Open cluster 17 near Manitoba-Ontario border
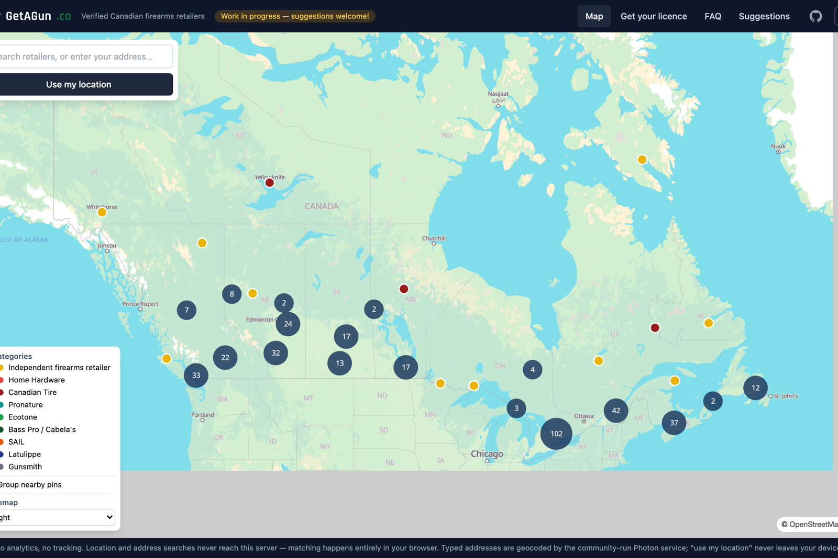838x558 pixels. 406,367
